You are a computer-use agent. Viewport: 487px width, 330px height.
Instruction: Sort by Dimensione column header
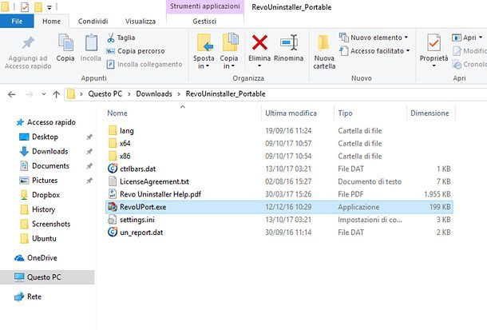click(430, 113)
